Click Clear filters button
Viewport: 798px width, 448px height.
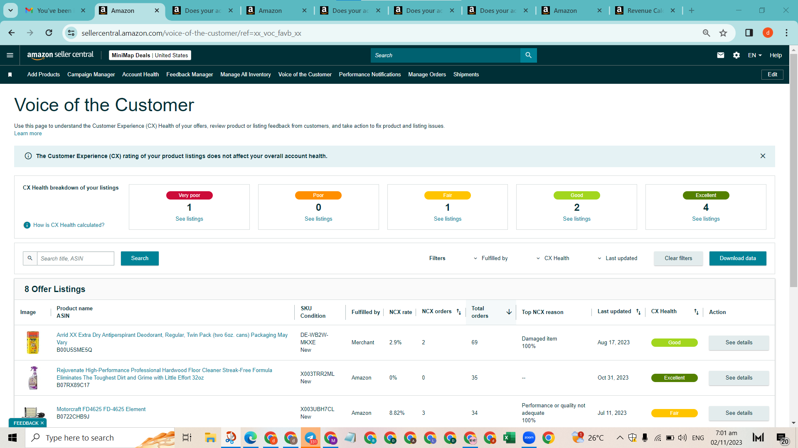678,258
